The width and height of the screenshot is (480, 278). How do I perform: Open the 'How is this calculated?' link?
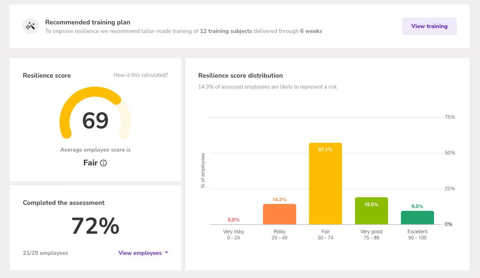coord(140,75)
